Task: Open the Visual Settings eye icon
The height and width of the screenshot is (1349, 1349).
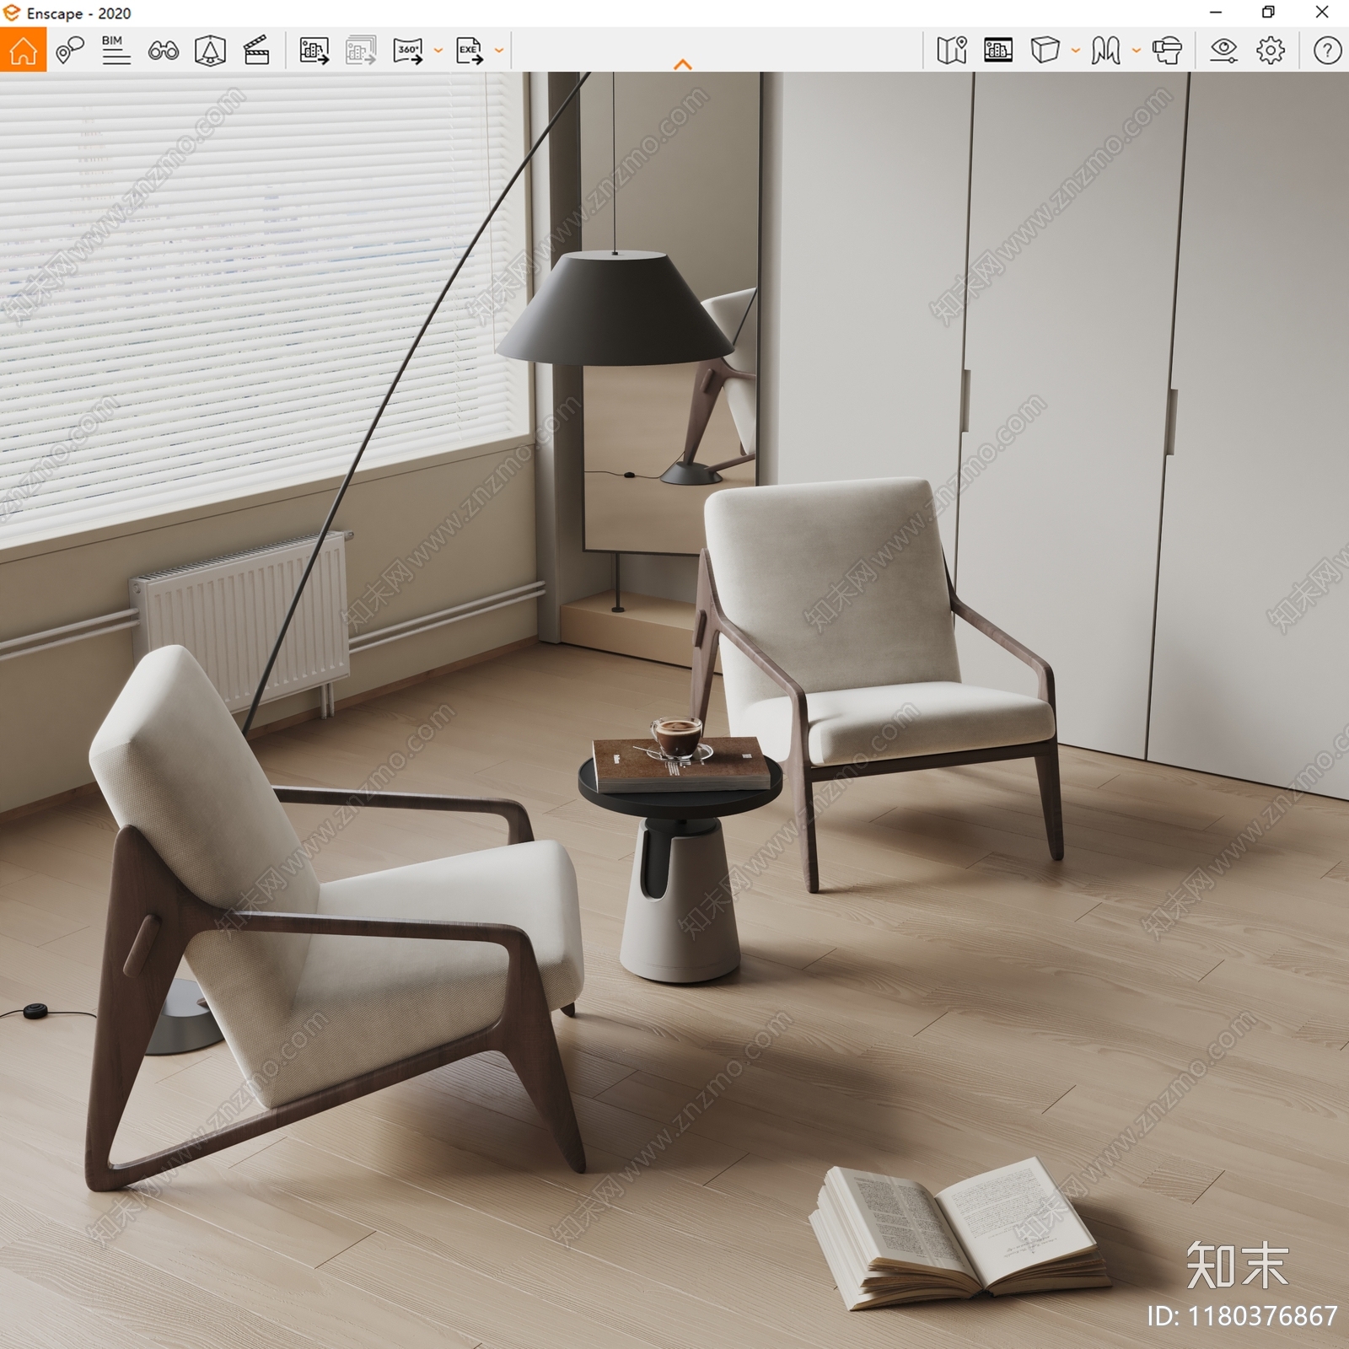Action: [1223, 51]
